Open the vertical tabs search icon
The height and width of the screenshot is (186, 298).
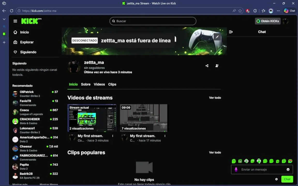4,27
